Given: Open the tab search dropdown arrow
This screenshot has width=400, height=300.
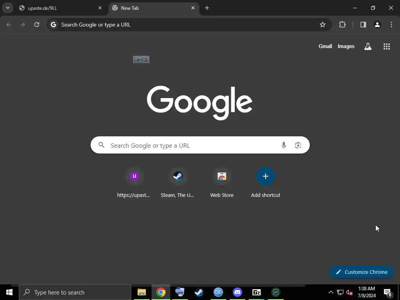Looking at the screenshot, I should [x=8, y=8].
